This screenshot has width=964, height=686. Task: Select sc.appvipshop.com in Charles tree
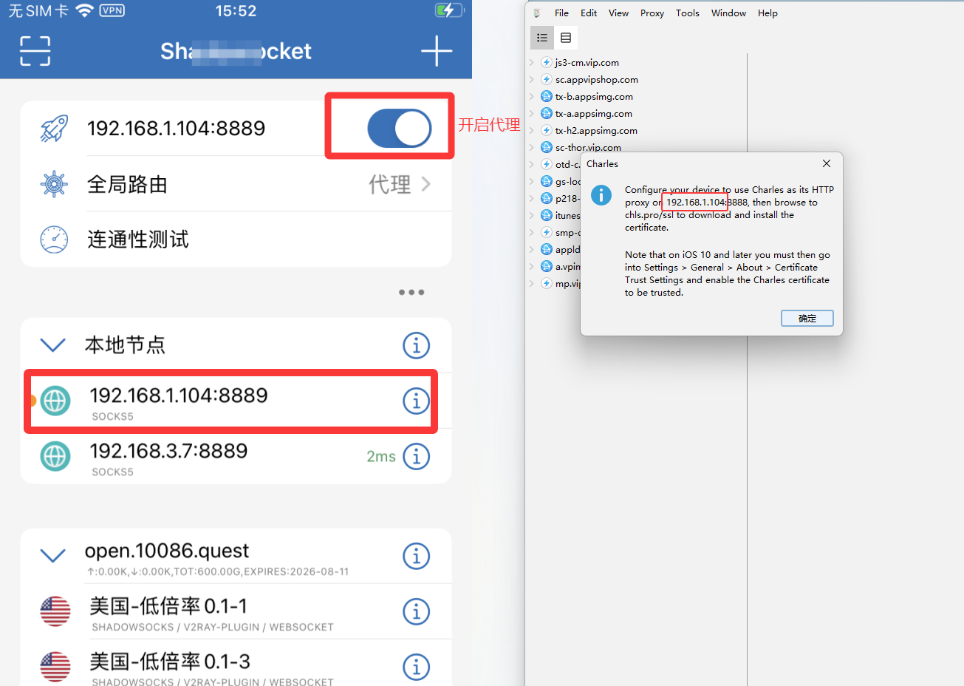(597, 80)
